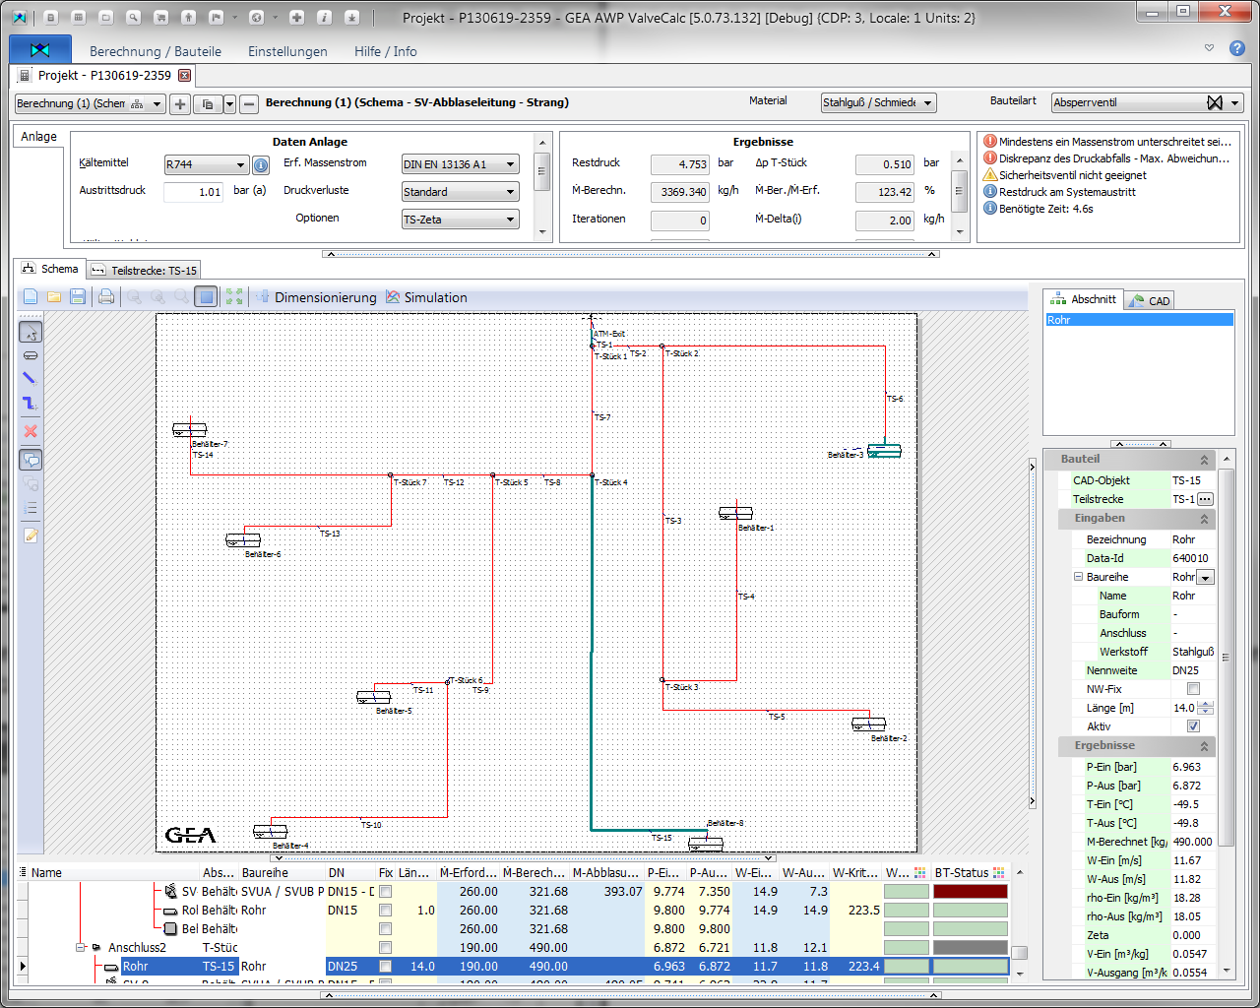Switch to the Teilstrecke: TS-15 tab

click(145, 270)
